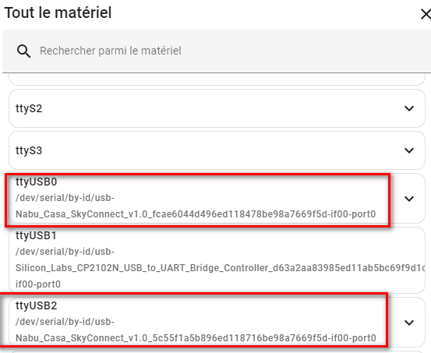Click the if00-port0 line under ttyUSB1

[38, 284]
